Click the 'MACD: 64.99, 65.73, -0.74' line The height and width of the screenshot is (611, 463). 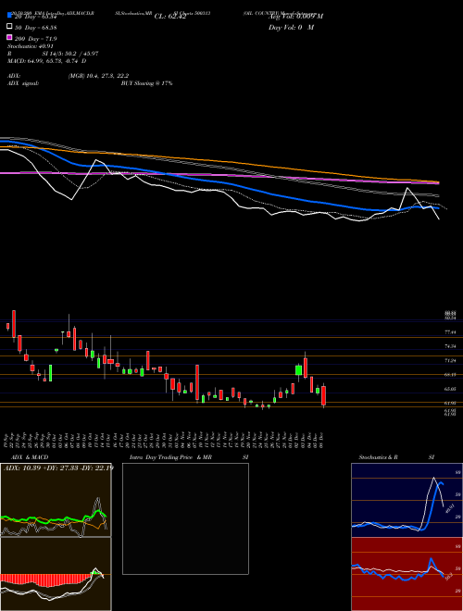tap(47, 61)
